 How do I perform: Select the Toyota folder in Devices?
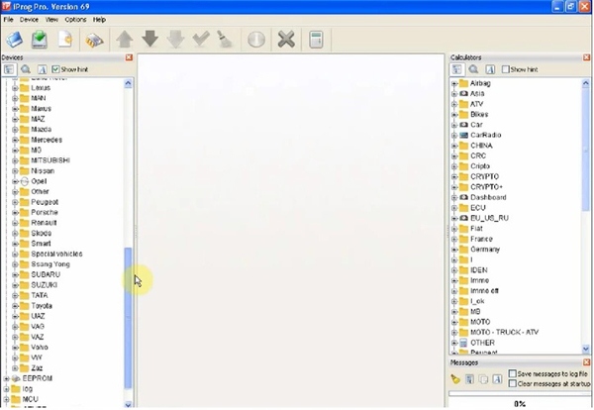click(x=42, y=306)
